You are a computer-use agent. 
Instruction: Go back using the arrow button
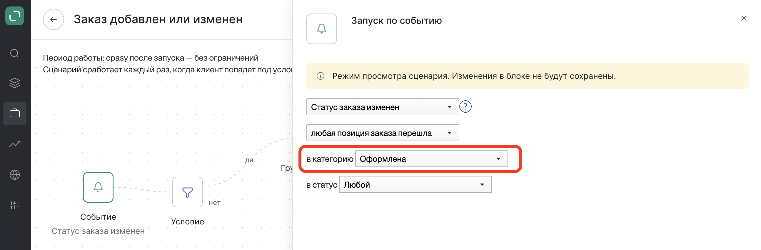54,19
